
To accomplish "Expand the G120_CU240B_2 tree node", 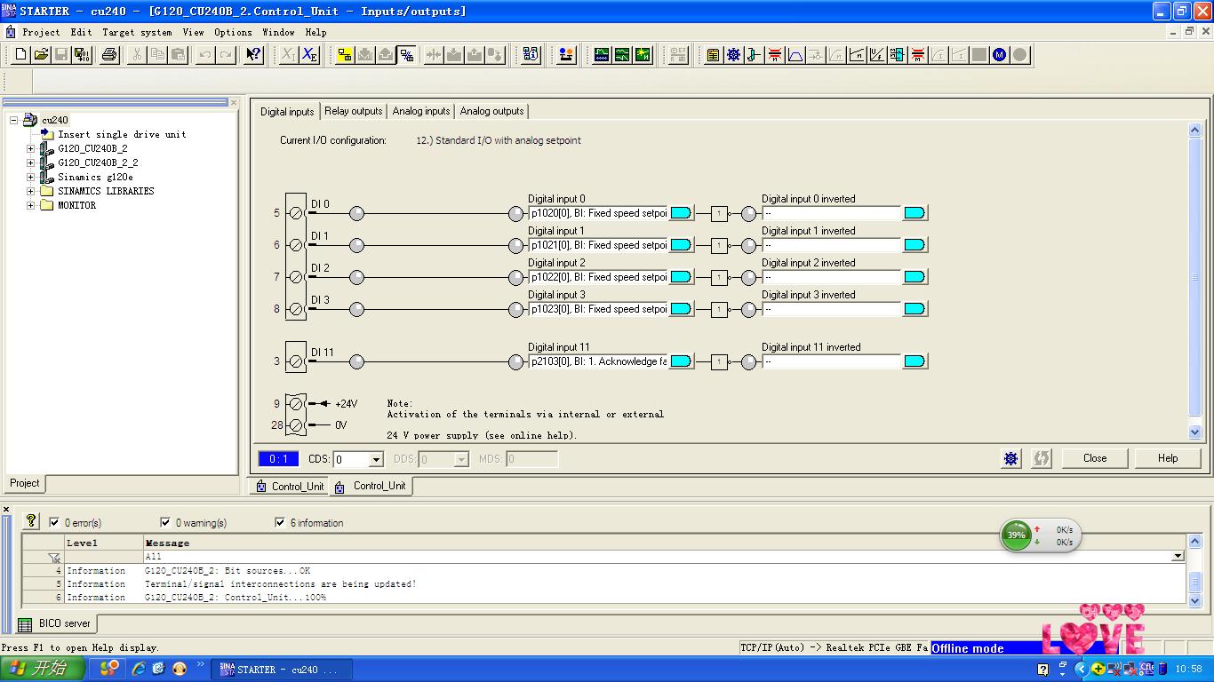I will tap(31, 148).
